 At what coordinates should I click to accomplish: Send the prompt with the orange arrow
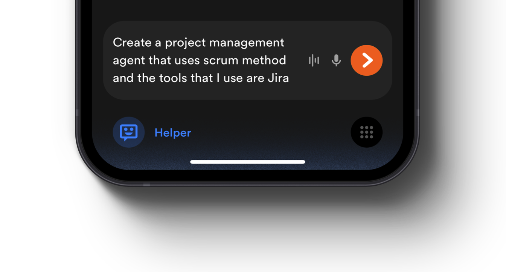point(366,60)
